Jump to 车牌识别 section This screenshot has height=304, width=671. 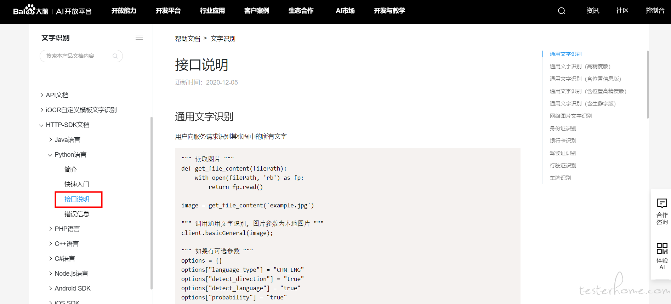560,178
